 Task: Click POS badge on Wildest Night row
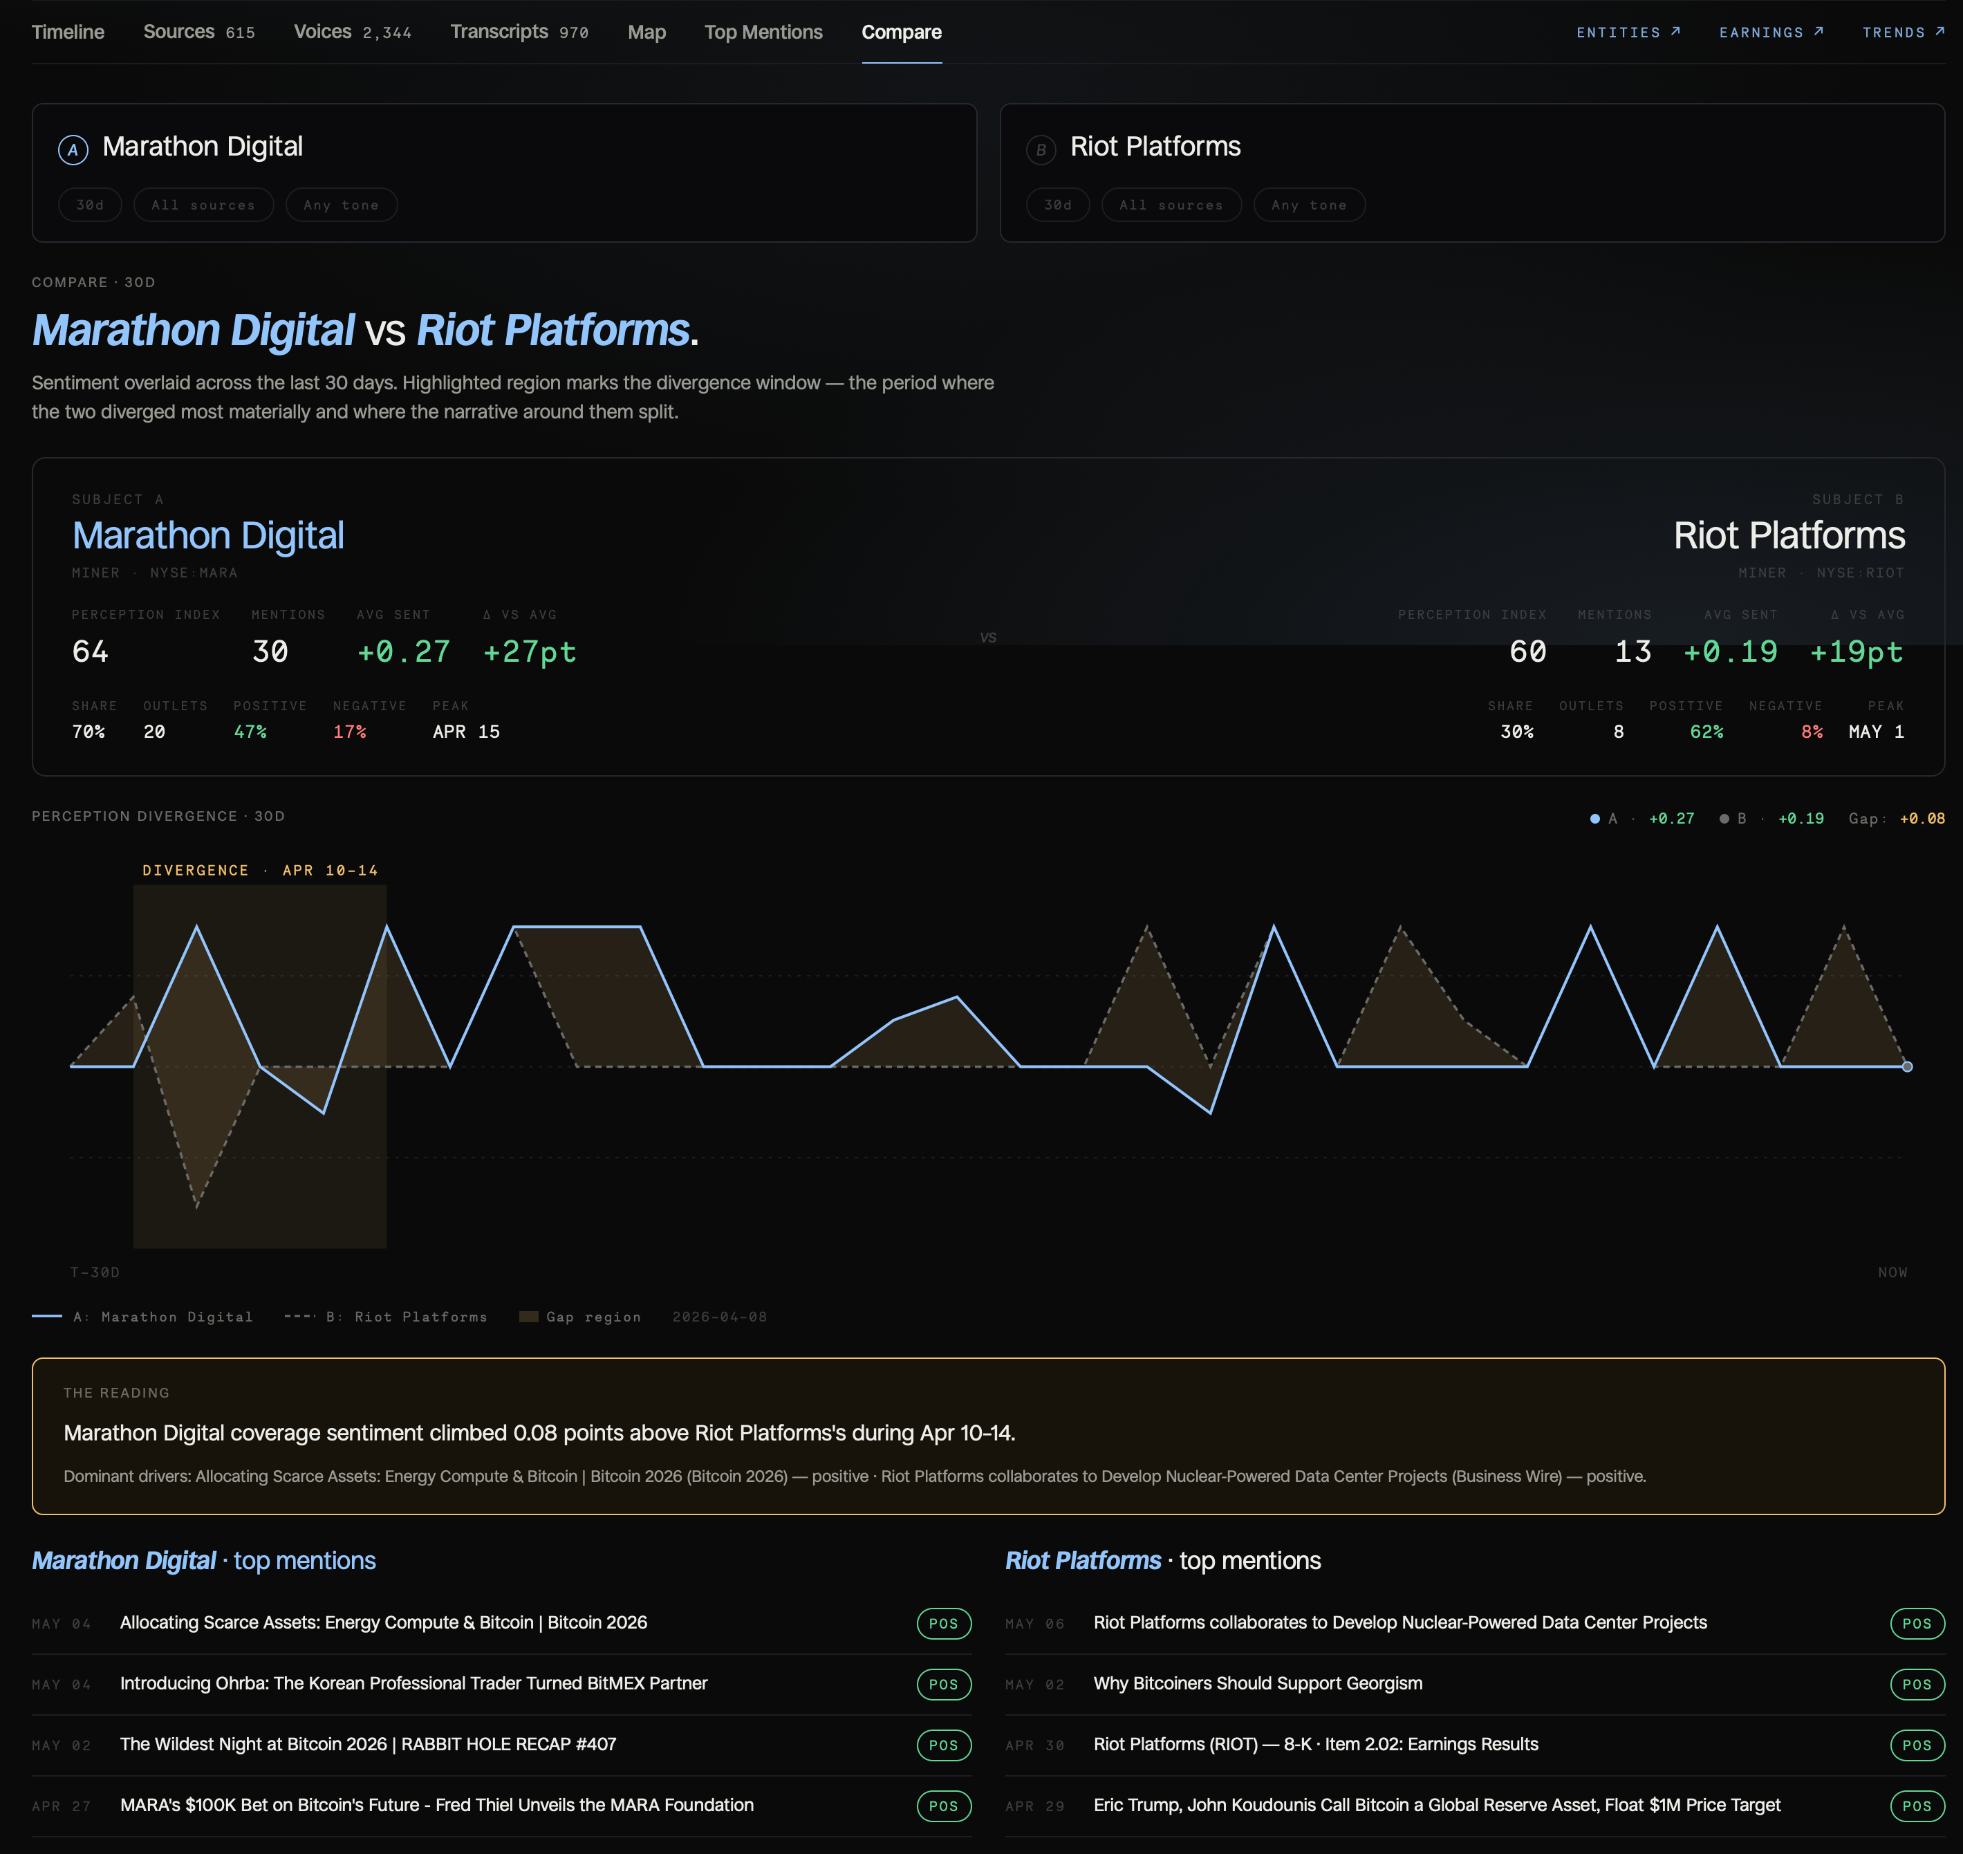pos(943,1745)
